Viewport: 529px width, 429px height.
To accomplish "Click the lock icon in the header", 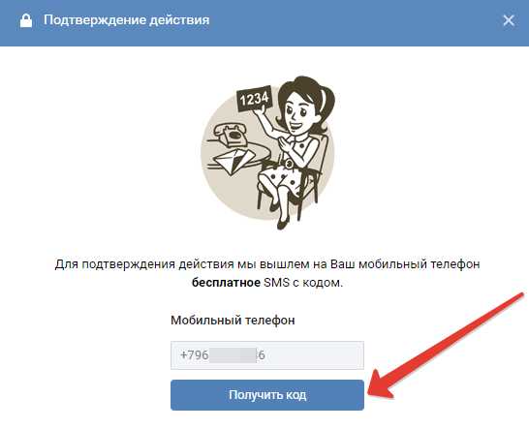I will [x=26, y=20].
